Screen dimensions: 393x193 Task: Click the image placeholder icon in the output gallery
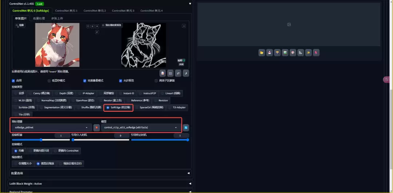tap(289, 25)
